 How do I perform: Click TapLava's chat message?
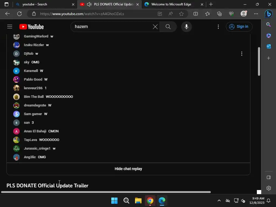point(49,140)
